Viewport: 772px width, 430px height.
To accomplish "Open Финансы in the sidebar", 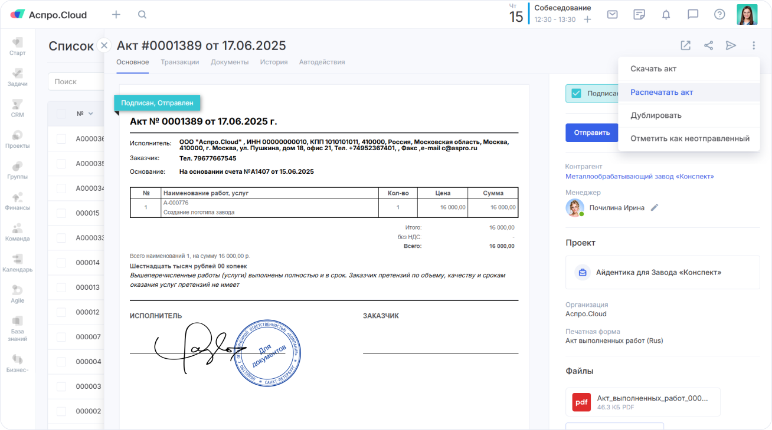I will [17, 201].
